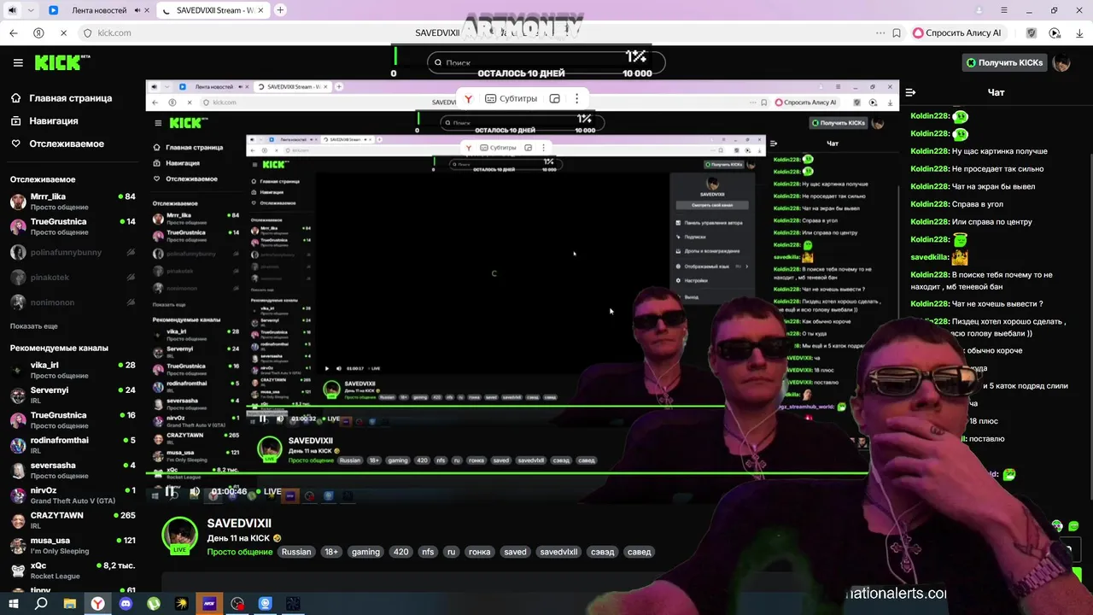The height and width of the screenshot is (615, 1093).
Task: Open the Просто общение category link
Action: coord(240,552)
